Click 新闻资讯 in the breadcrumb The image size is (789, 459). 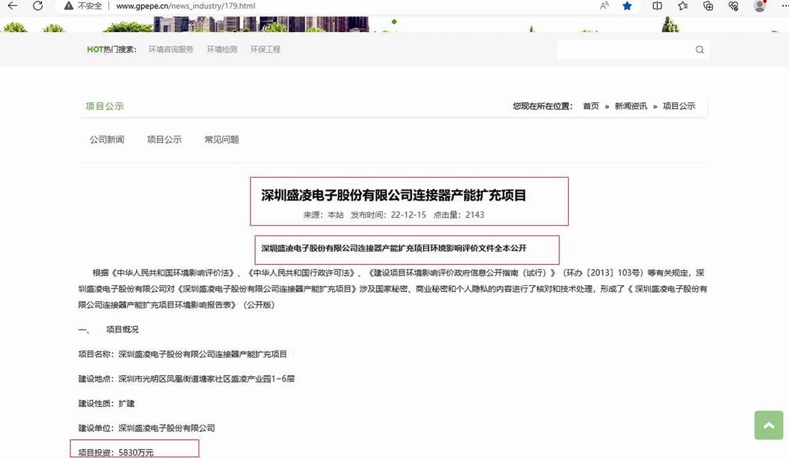(x=631, y=106)
